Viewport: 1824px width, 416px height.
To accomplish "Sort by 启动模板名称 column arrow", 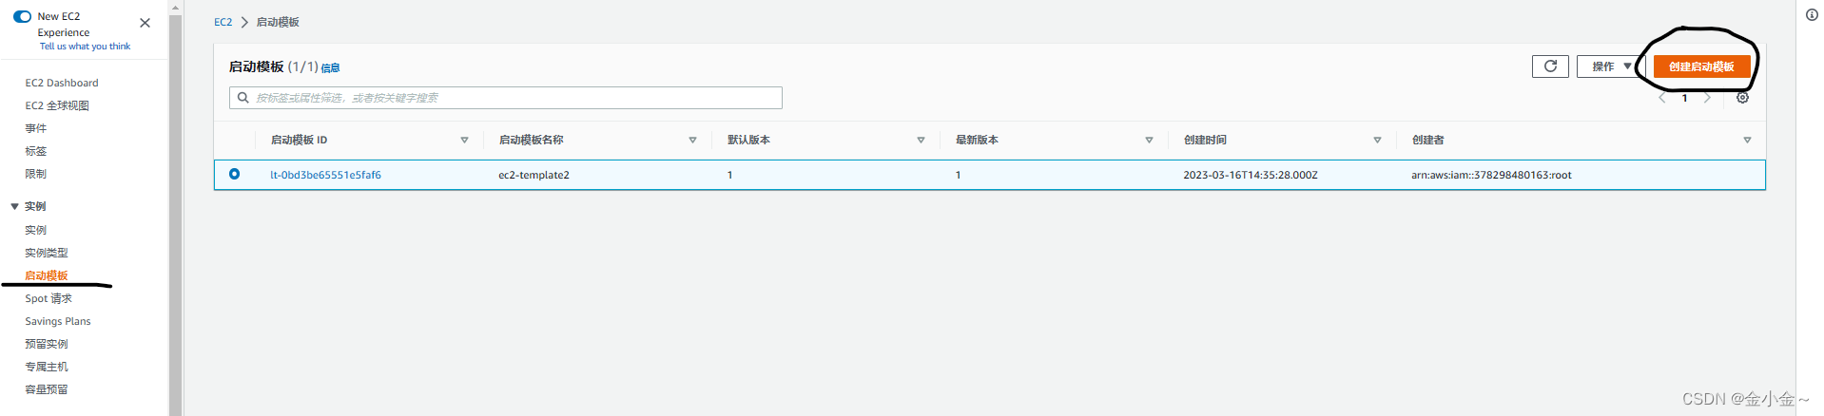I will tap(692, 140).
